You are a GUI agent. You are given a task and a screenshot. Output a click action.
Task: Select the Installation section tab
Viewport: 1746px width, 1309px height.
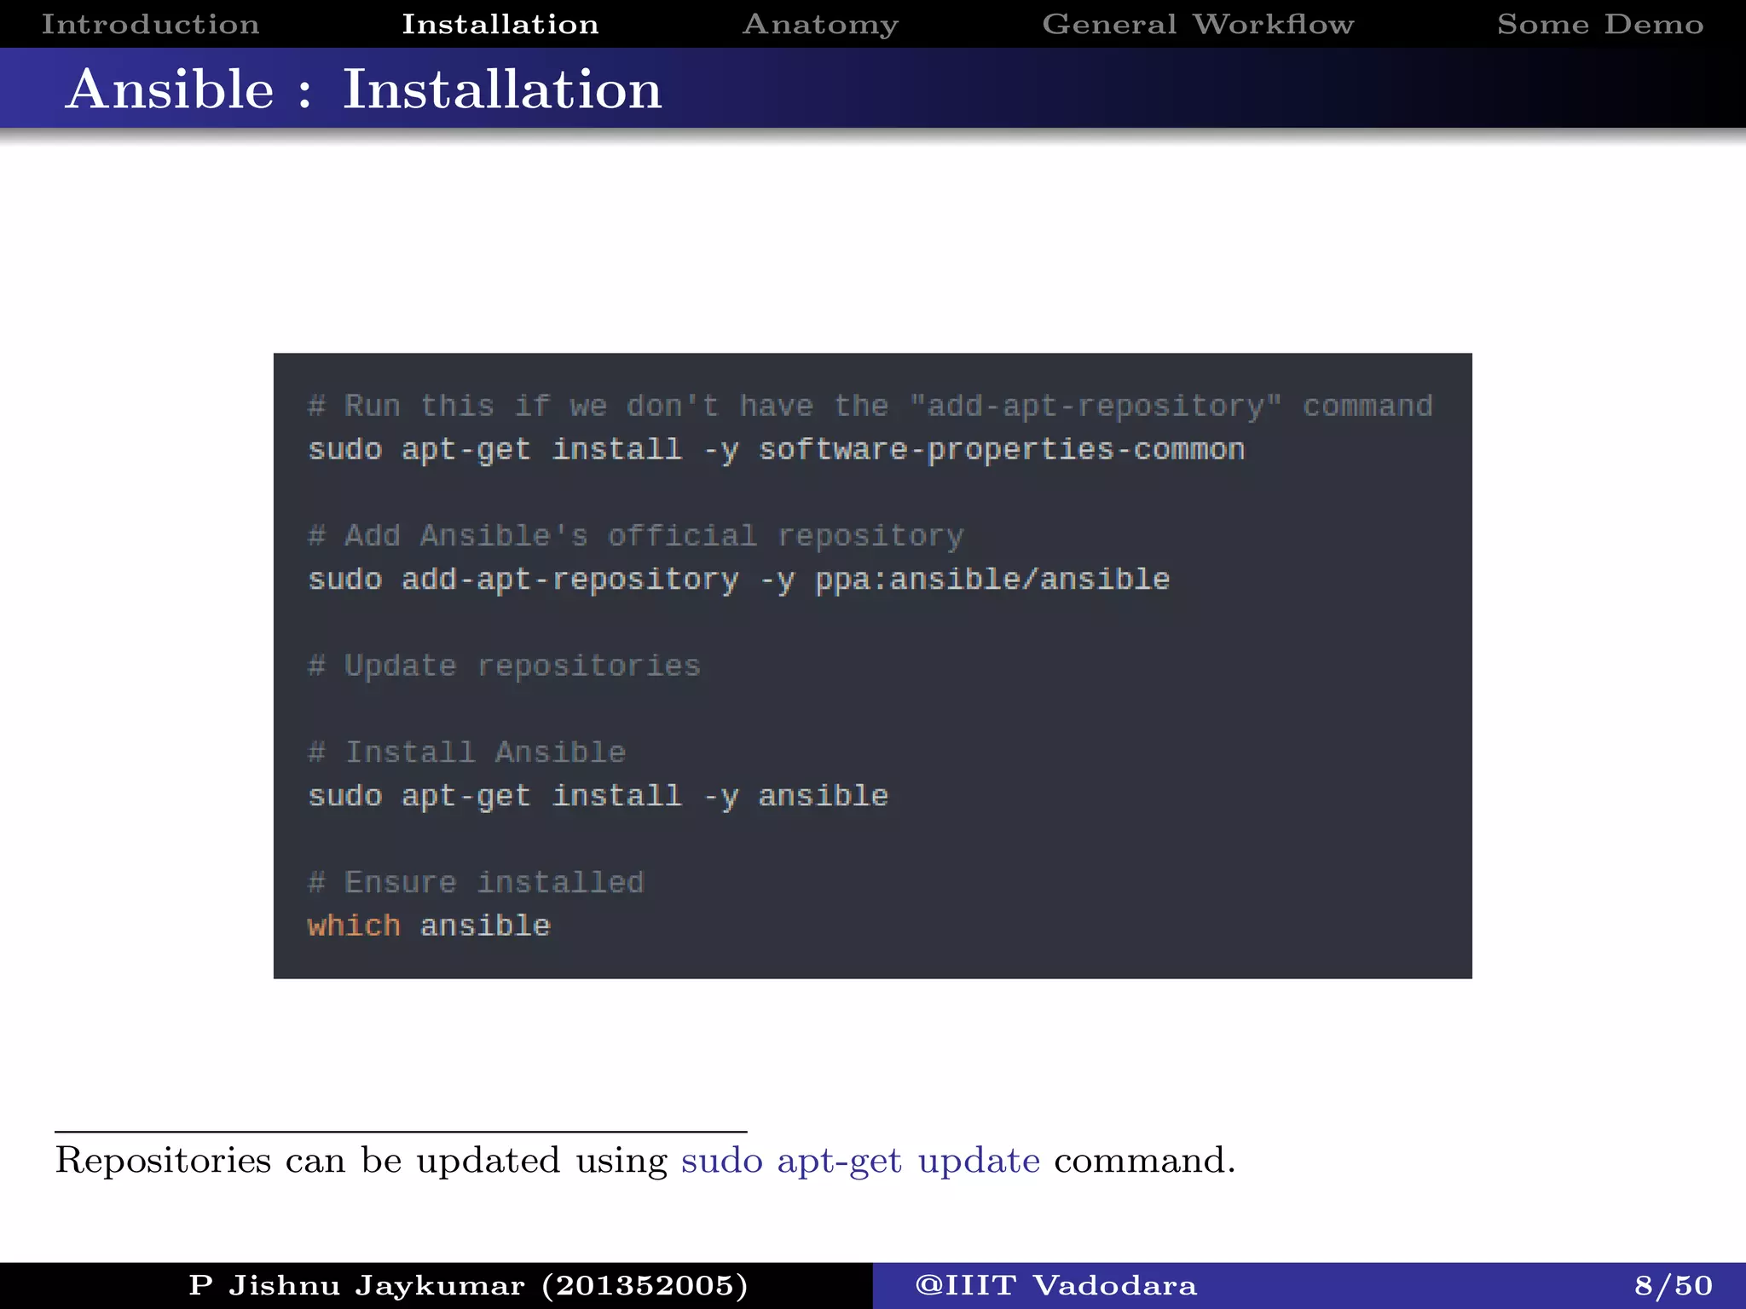click(500, 24)
